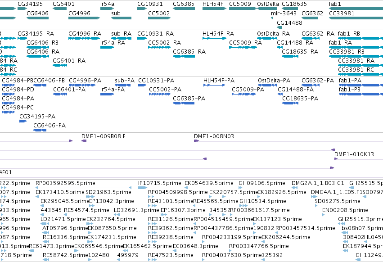Viewport: 383px width, 262px height.
Task: Select the IP10715.5prime EST label
Action: pyautogui.click(x=160, y=183)
